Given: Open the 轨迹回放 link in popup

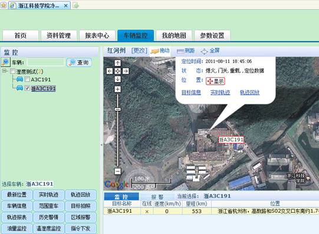Looking at the screenshot, I should coord(249,93).
